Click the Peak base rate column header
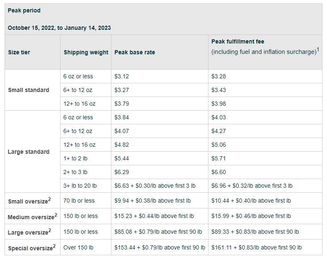This screenshot has width=327, height=259. click(x=134, y=53)
